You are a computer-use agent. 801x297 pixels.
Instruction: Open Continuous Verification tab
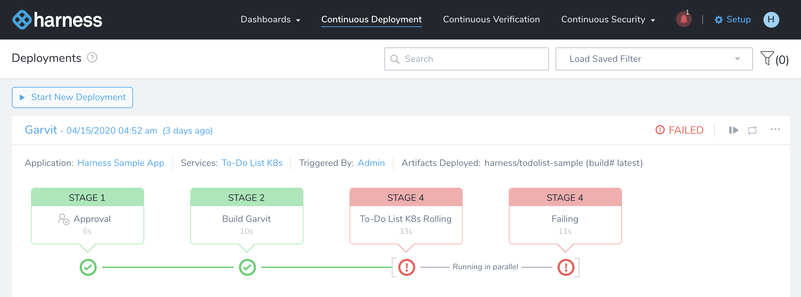(491, 19)
